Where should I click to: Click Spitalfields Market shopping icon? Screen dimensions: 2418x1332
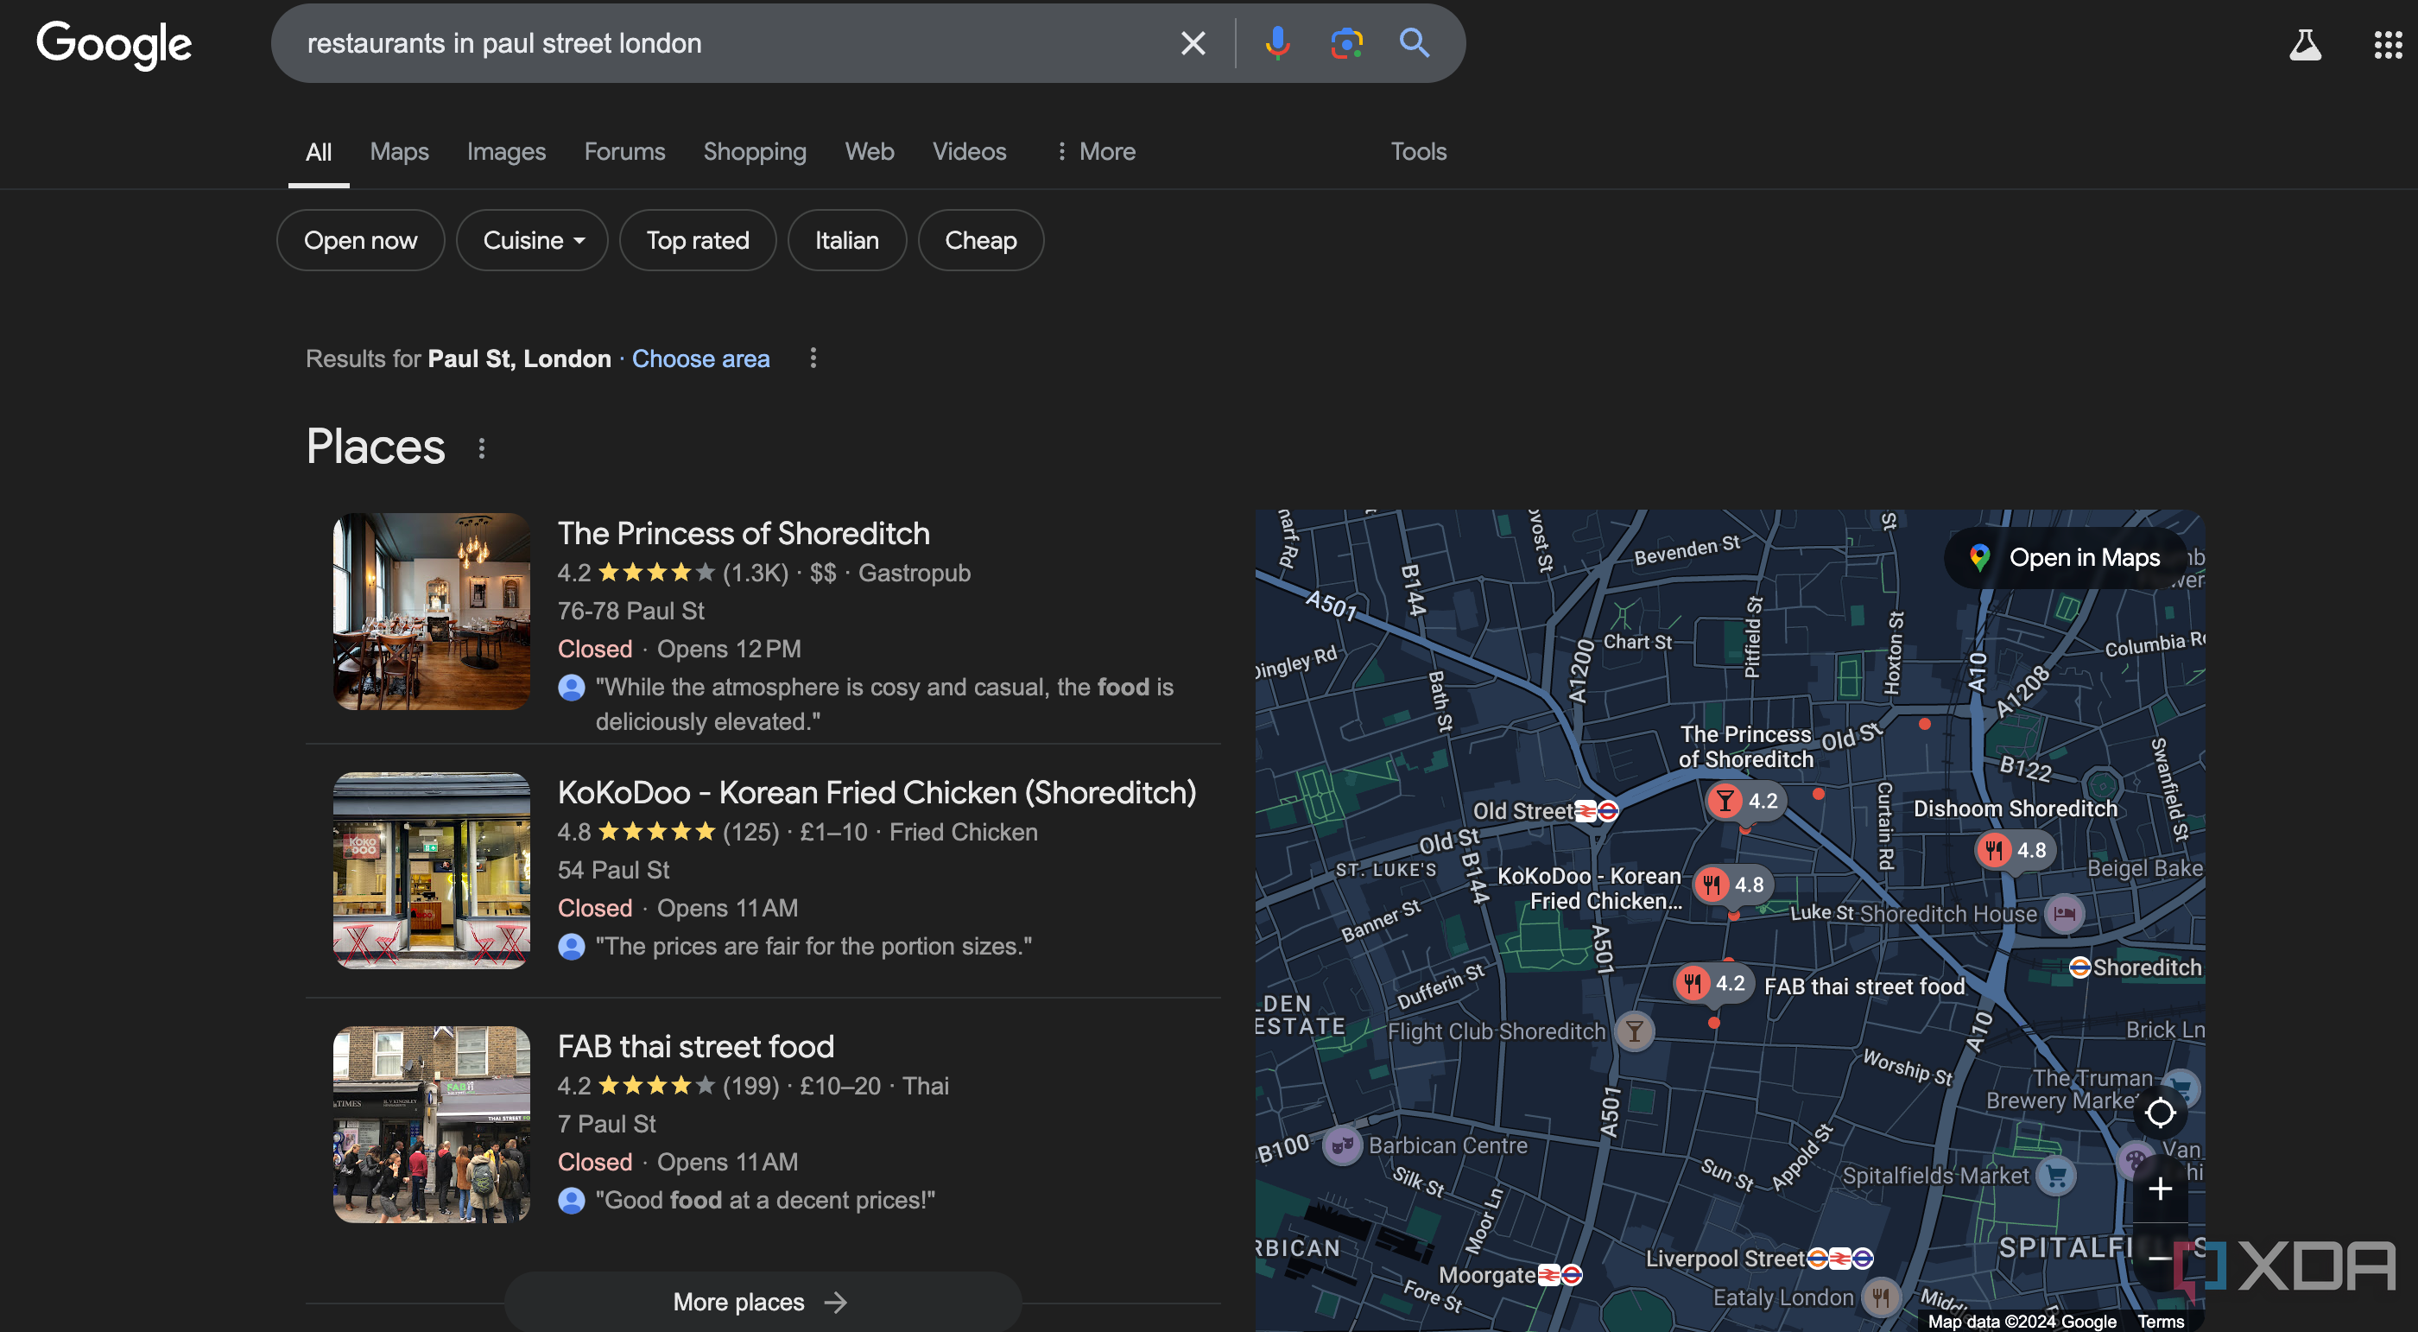(x=2055, y=1176)
